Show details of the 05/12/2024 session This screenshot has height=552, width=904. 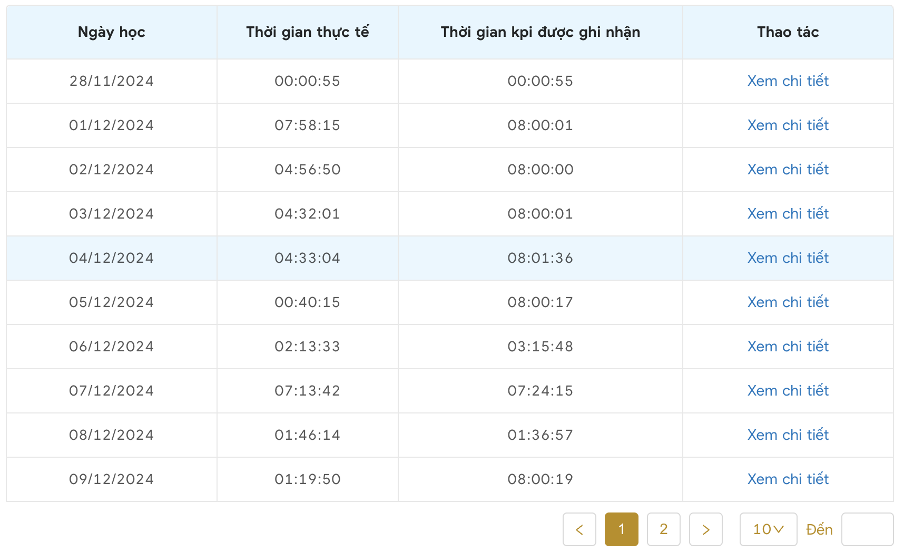pos(788,302)
